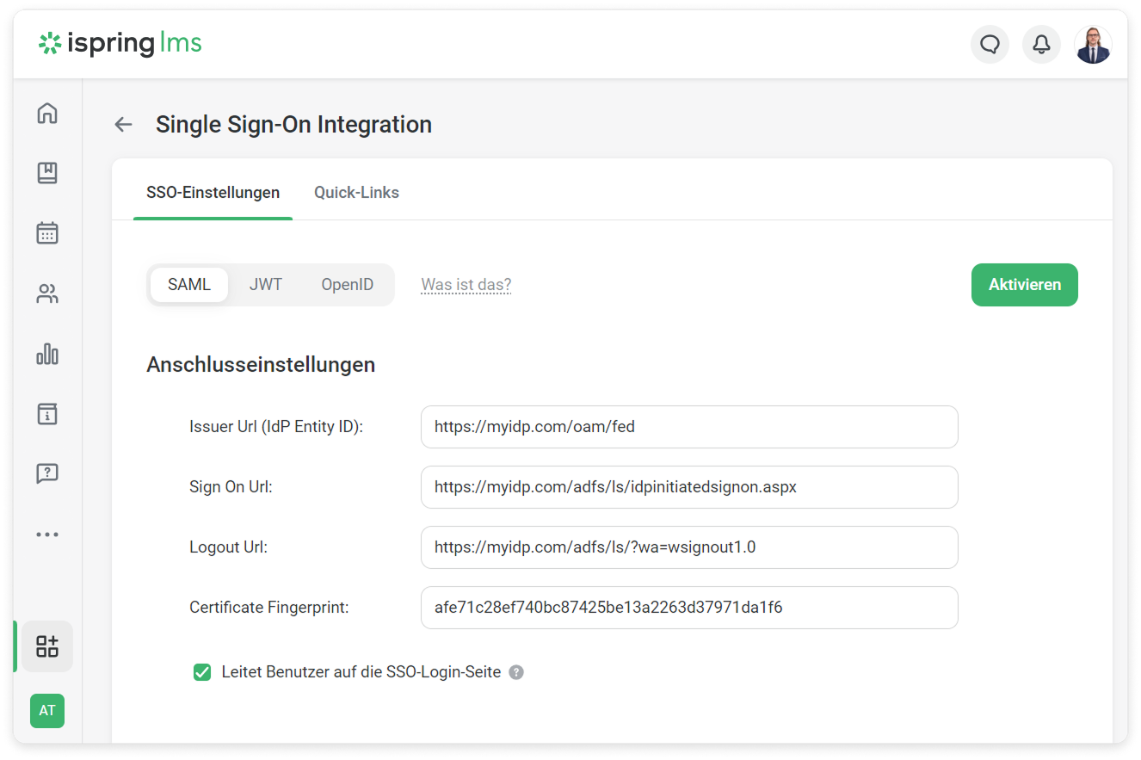The height and width of the screenshot is (760, 1141).
Task: Open the users icon in sidebar
Action: [x=47, y=293]
